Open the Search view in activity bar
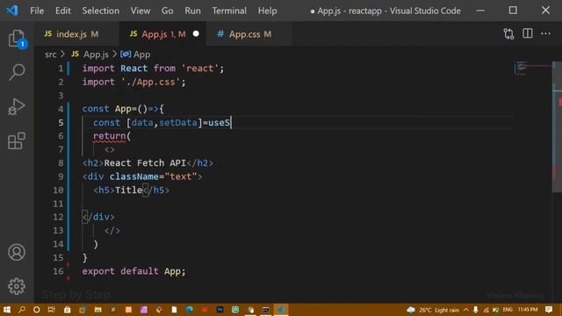 (17, 72)
